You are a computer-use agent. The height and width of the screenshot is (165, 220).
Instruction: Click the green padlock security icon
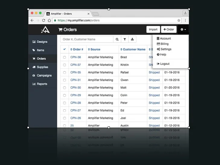[x=55, y=20]
